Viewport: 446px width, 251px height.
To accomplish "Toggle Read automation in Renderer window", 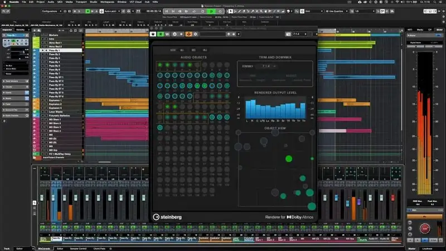I will click(x=161, y=34).
